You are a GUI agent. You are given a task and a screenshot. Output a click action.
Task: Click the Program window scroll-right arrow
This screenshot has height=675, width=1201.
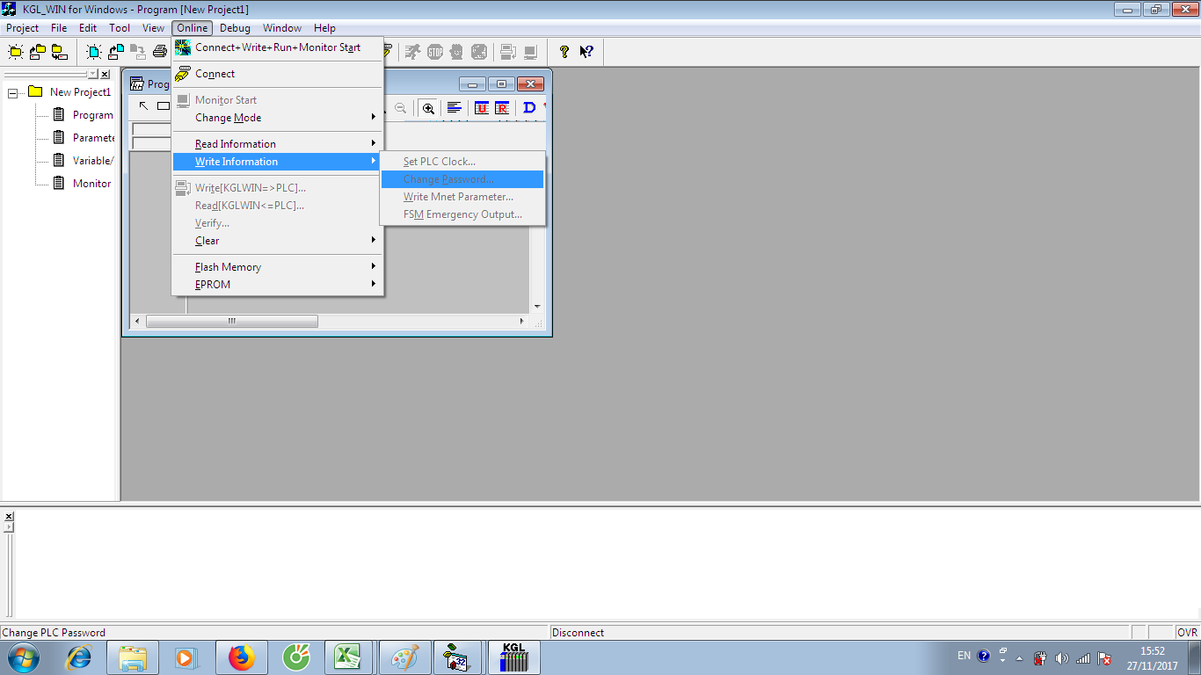(522, 322)
